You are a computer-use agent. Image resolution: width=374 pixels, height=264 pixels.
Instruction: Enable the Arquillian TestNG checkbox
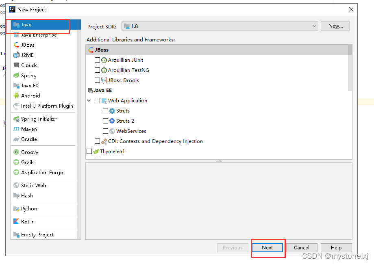(97, 70)
